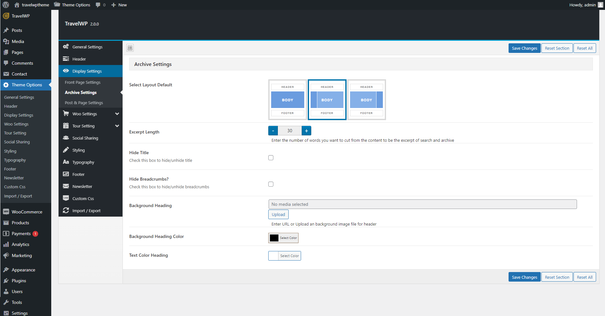This screenshot has height=316, width=605.
Task: Click the top Reset Section button
Action: point(557,48)
